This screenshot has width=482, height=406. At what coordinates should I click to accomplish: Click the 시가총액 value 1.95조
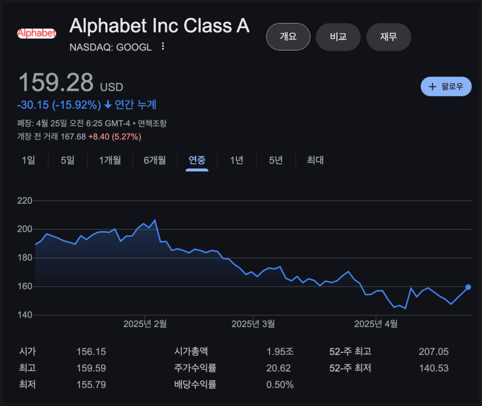pos(280,352)
